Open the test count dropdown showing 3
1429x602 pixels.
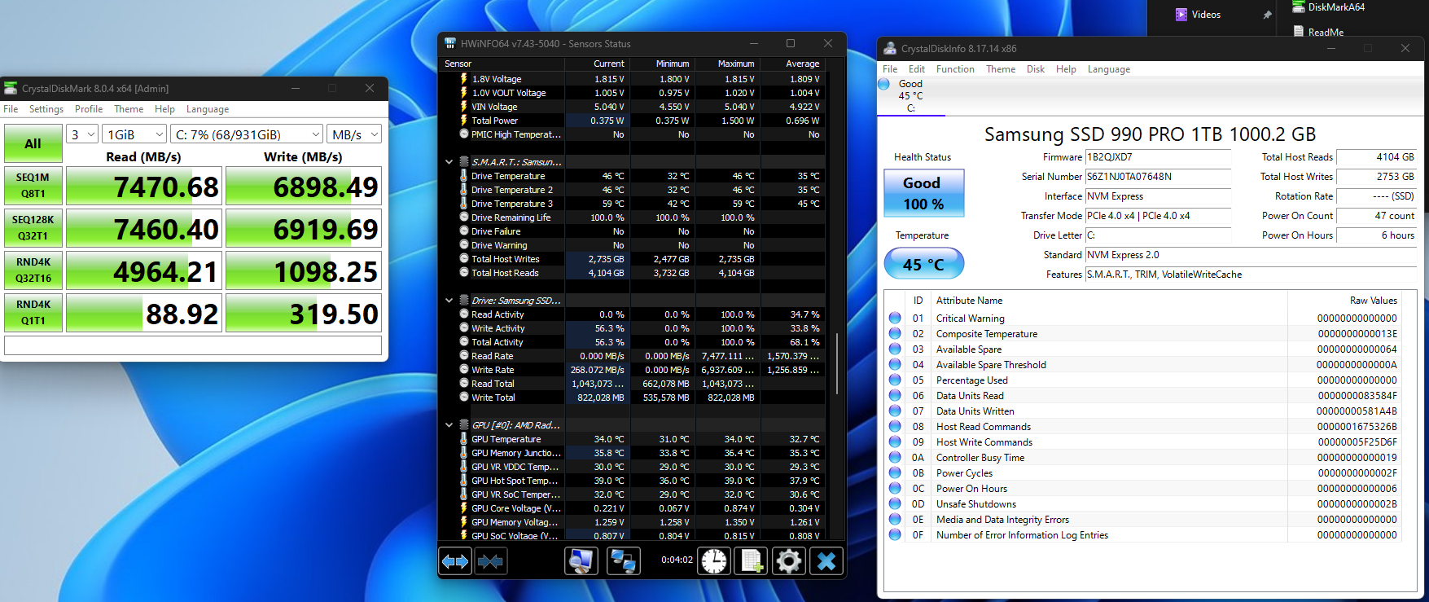point(83,134)
